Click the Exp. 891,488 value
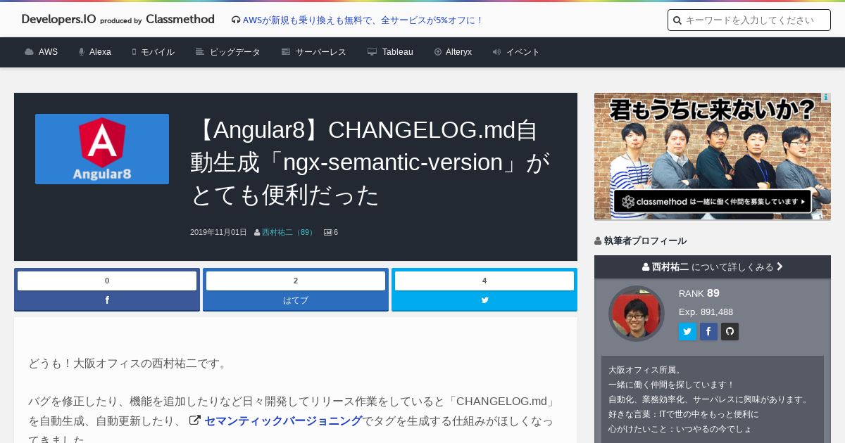 (x=706, y=312)
